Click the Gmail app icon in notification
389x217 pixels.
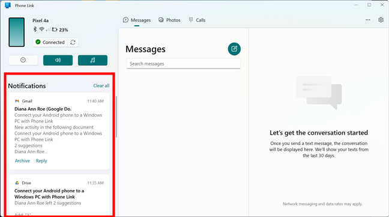17,101
